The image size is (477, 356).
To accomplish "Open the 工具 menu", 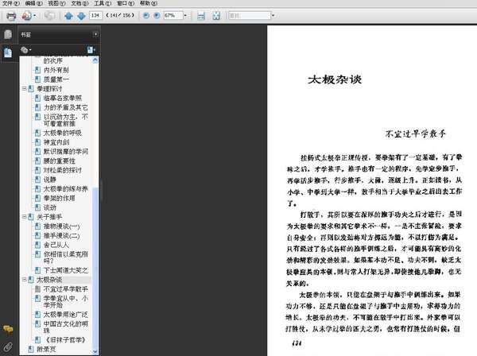I will click(x=103, y=3).
